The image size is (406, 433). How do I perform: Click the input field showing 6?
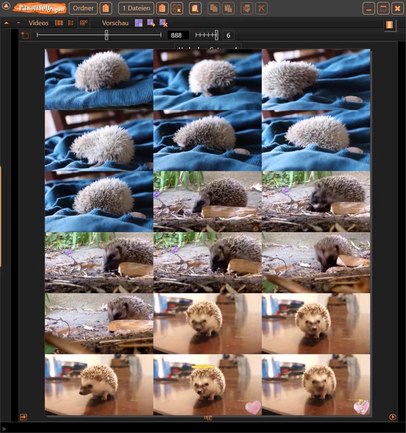tap(228, 36)
